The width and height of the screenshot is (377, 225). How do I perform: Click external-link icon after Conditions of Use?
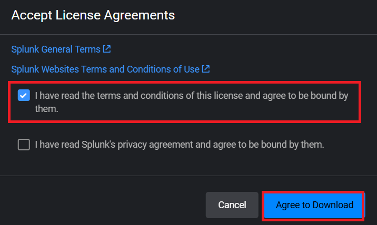tap(206, 68)
